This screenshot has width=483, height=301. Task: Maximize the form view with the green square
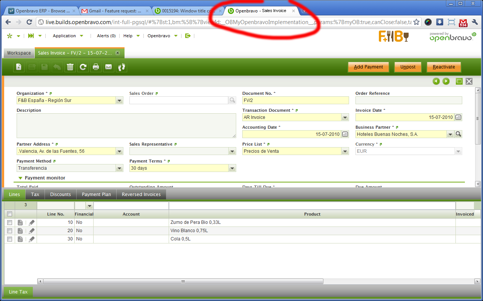pos(459,81)
